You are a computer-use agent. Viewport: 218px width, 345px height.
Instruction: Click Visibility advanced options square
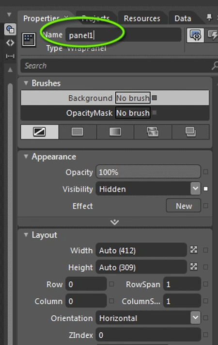206,189
